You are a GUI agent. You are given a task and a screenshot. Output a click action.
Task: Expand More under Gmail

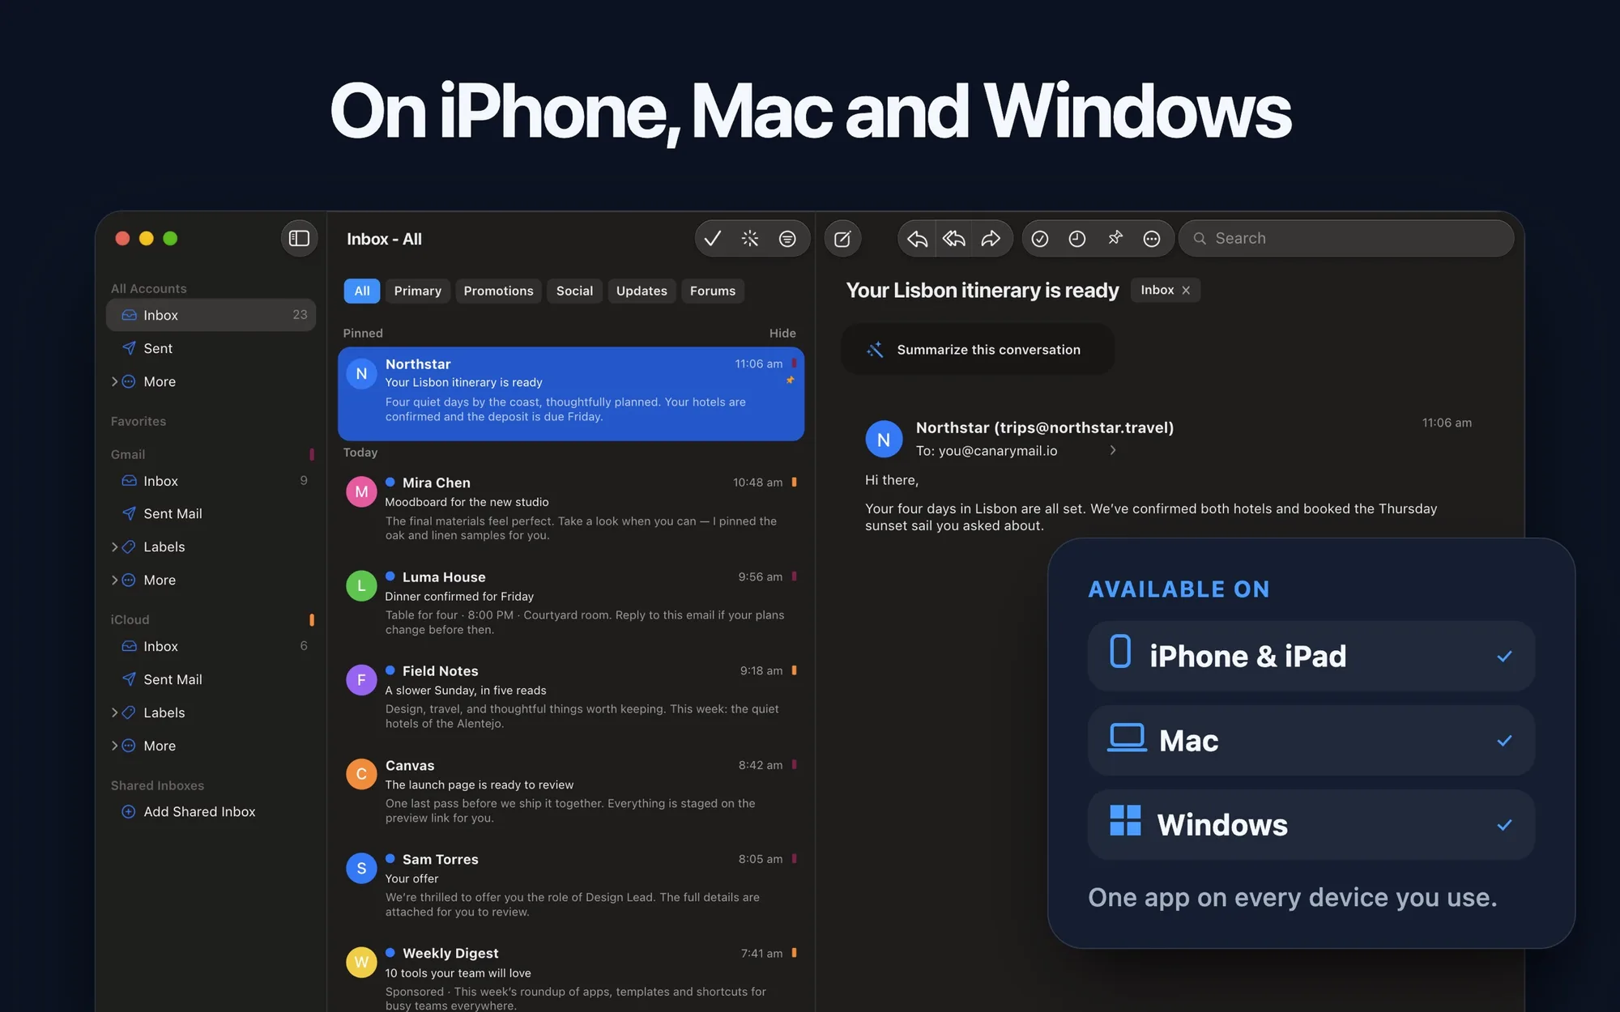[115, 580]
